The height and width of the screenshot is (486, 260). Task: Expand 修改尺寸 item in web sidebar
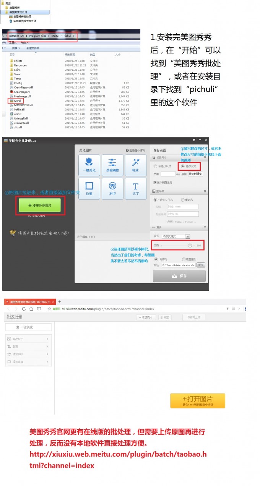28,339
